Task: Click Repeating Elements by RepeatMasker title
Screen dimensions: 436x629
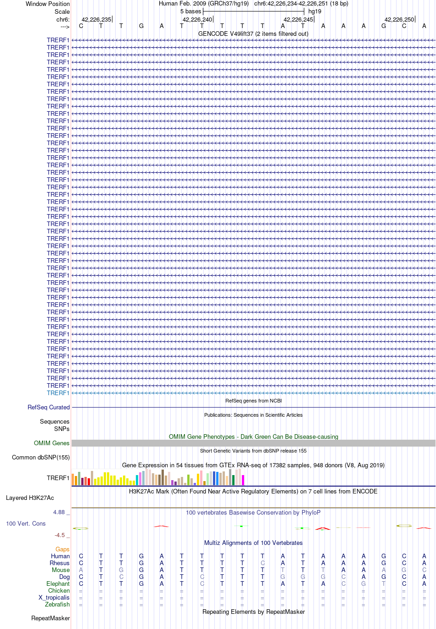Action: 253,612
